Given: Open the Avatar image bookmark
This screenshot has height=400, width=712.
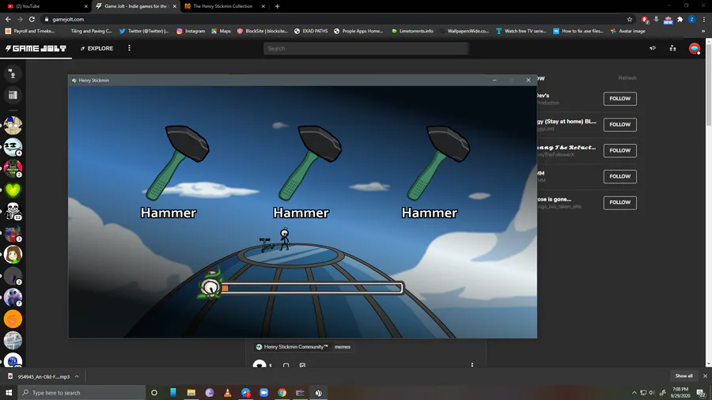Looking at the screenshot, I should click(627, 32).
